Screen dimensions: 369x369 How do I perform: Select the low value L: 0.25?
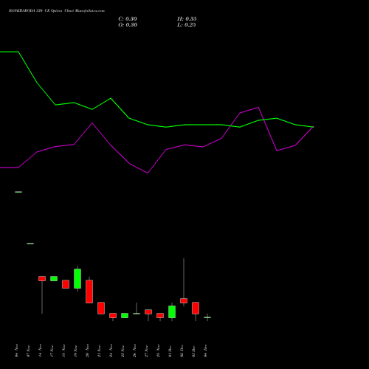(x=187, y=25)
